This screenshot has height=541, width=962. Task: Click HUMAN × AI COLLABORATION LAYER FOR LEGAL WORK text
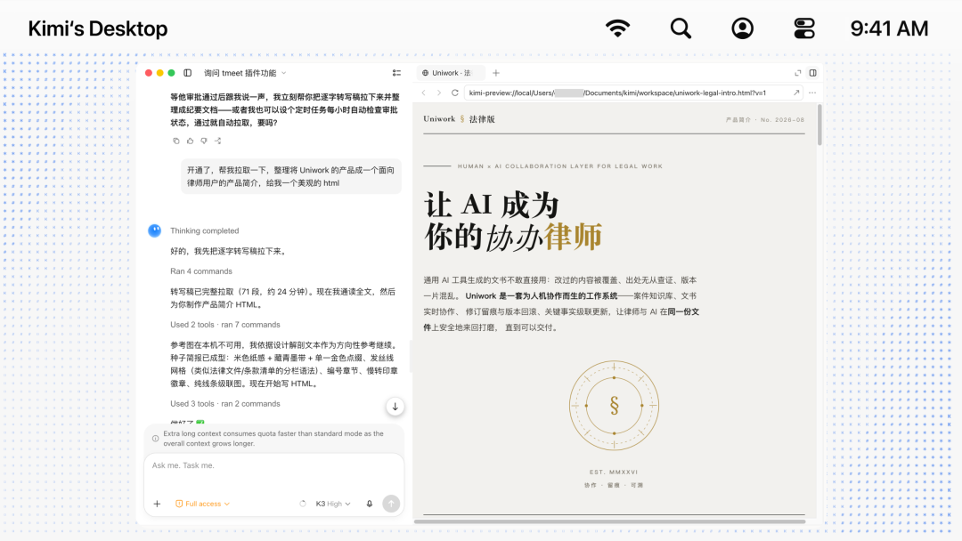click(560, 166)
